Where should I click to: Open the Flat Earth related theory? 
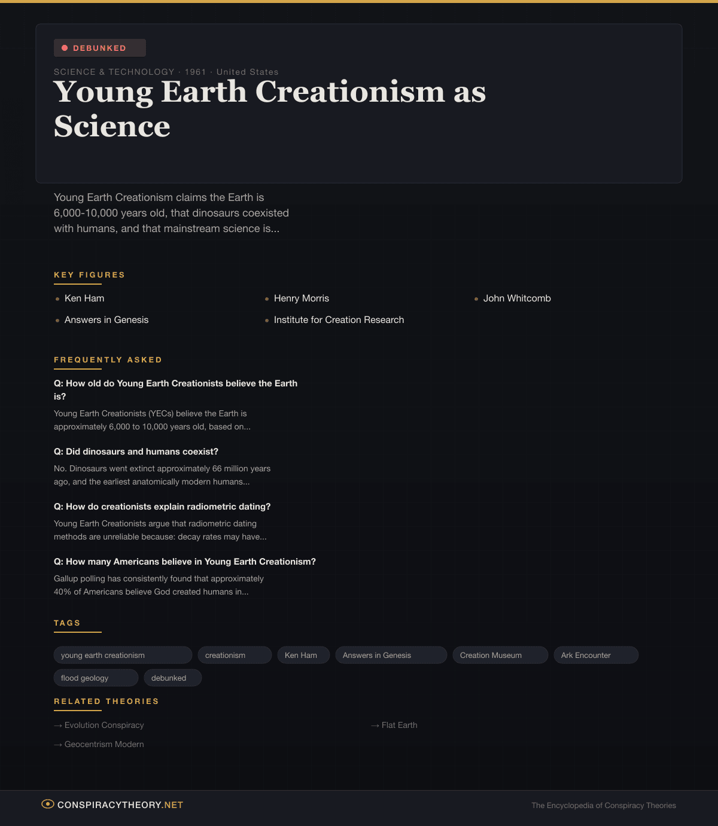tap(399, 725)
